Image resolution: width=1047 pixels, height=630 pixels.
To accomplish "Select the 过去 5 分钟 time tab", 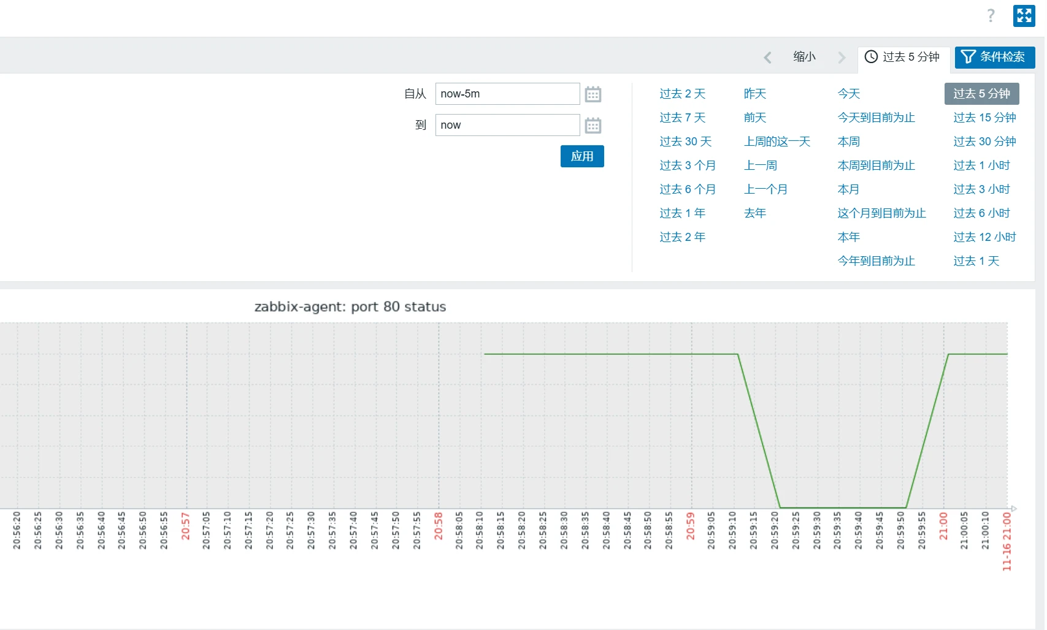I will tap(903, 57).
